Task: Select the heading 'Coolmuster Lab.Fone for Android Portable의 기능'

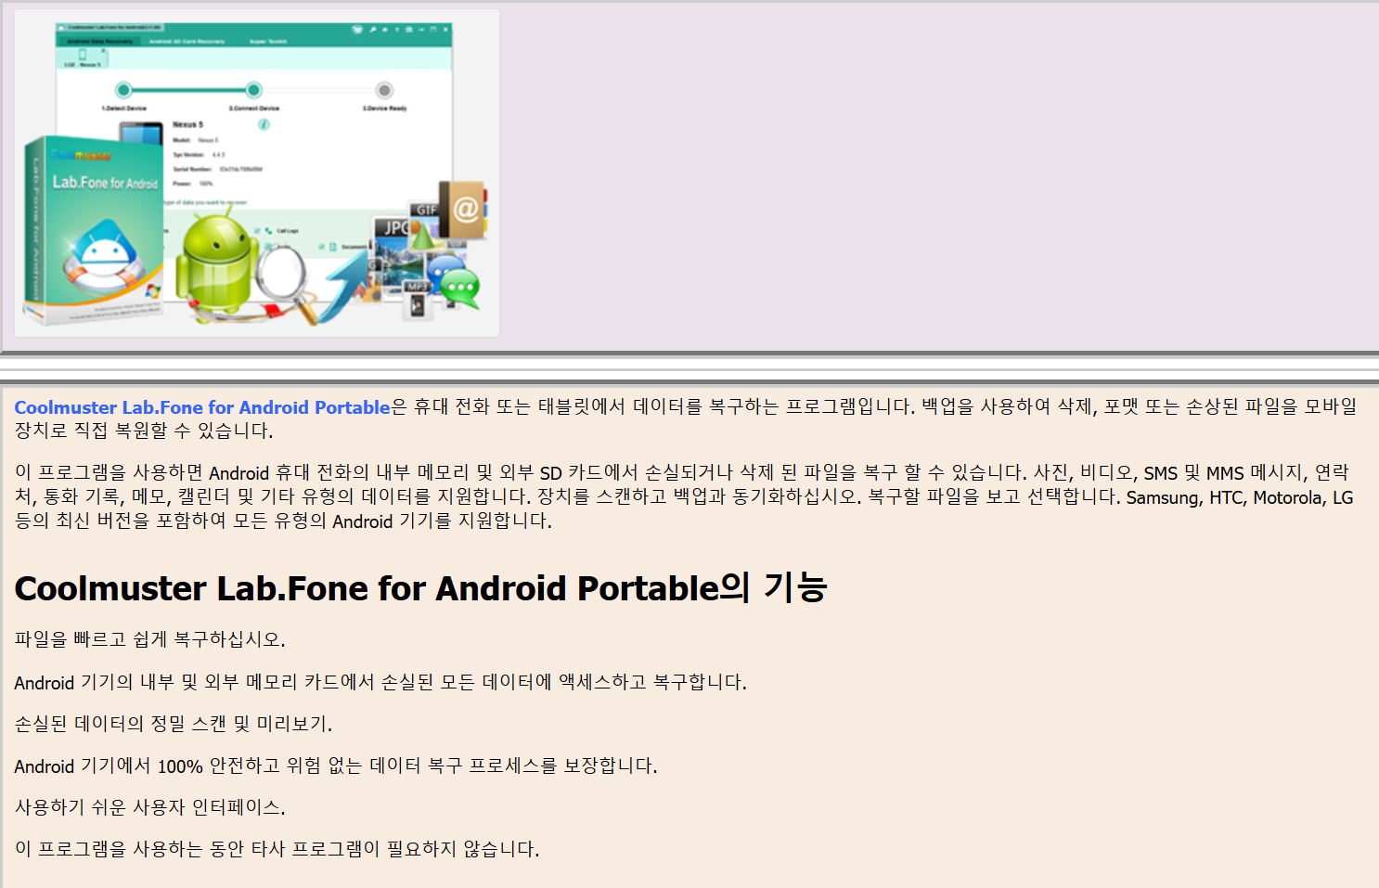Action: coord(420,588)
